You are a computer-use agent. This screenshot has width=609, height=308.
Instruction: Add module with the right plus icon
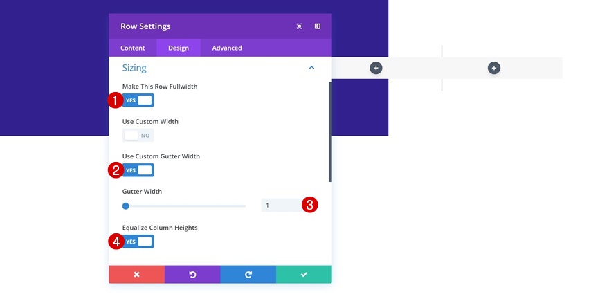[493, 68]
